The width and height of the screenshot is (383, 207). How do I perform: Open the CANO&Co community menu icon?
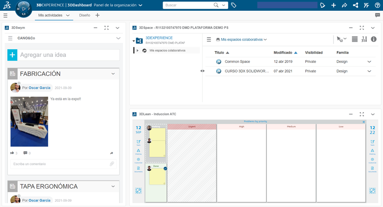pos(10,38)
